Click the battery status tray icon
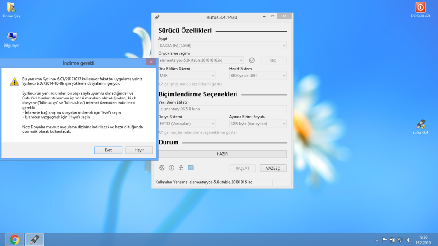Image resolution: width=438 pixels, height=246 pixels. pyautogui.click(x=392, y=240)
